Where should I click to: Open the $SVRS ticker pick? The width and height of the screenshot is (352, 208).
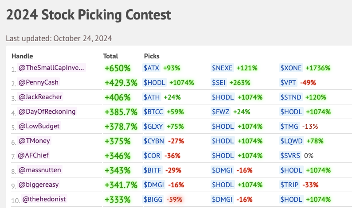(x=290, y=155)
